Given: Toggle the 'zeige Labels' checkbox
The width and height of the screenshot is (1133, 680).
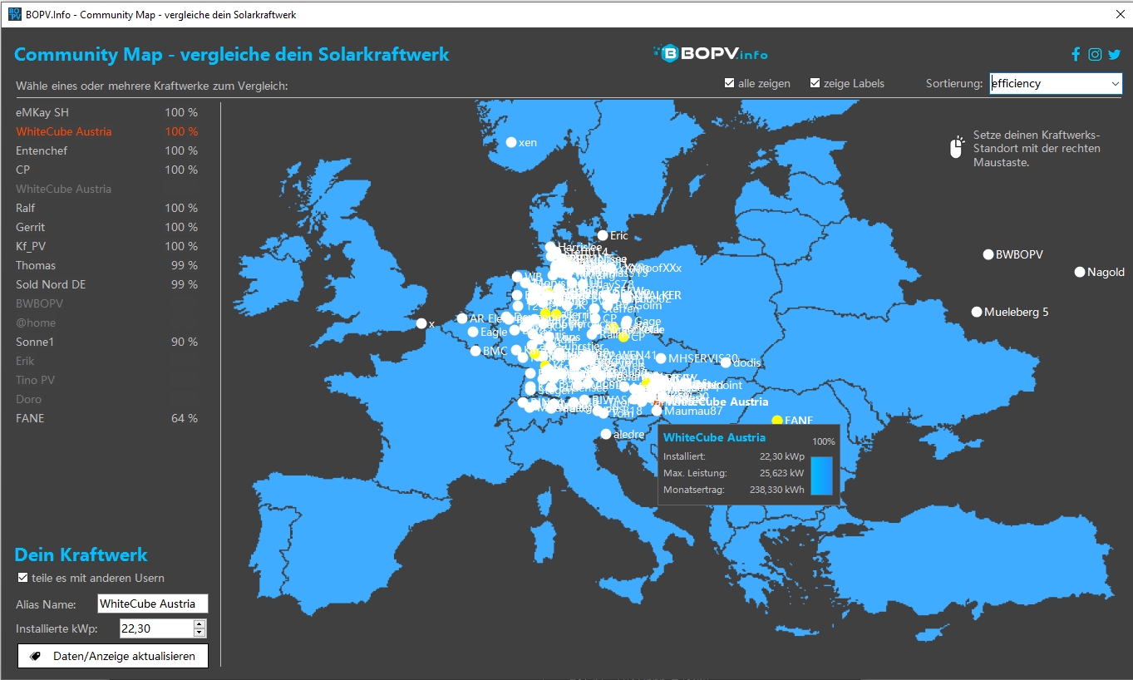Looking at the screenshot, I should 815,83.
